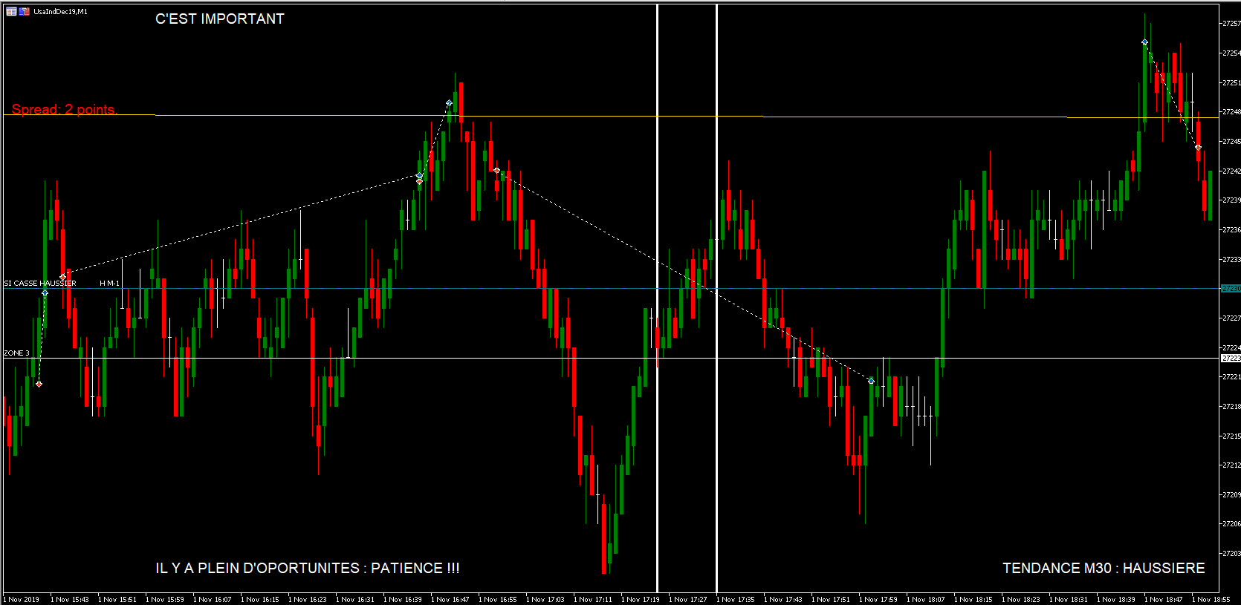Click the '1 Nov 17:03' time label
The width and height of the screenshot is (1241, 605).
click(545, 599)
